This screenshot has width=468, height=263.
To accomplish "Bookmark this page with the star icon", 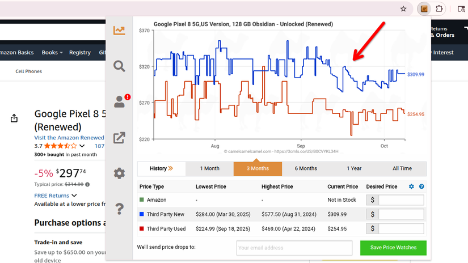I will click(x=403, y=9).
